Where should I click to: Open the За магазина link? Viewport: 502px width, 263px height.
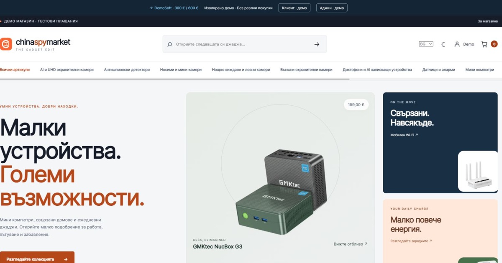[488, 21]
